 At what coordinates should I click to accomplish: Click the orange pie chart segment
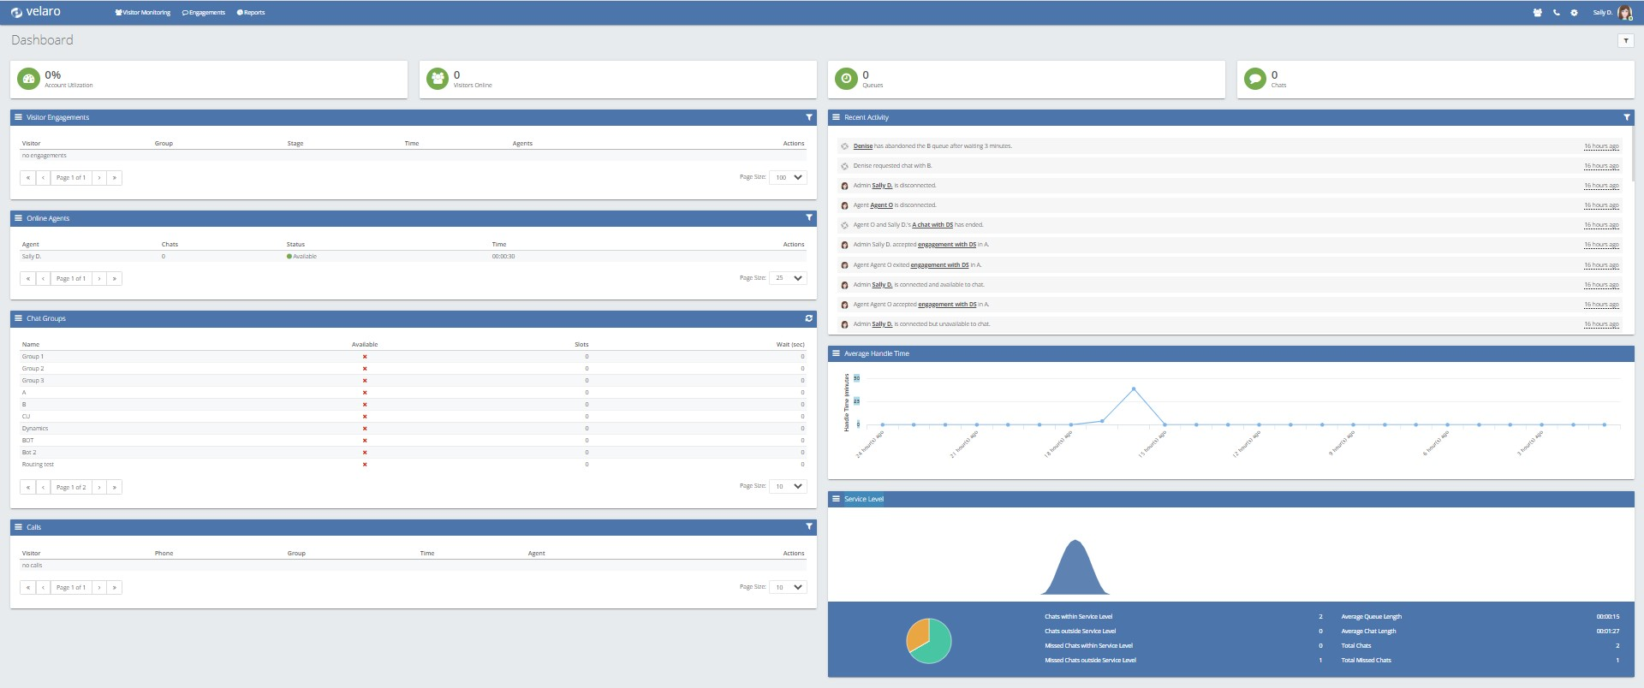click(918, 635)
